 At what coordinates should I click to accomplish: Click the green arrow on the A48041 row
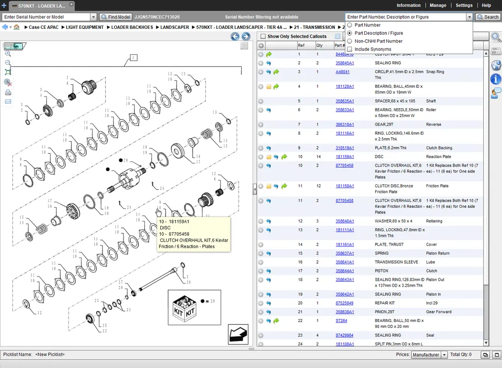point(276,72)
